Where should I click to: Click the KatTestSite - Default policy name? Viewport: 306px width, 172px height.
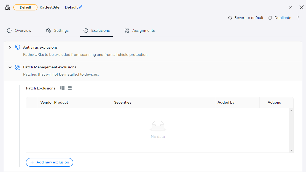click(x=59, y=7)
